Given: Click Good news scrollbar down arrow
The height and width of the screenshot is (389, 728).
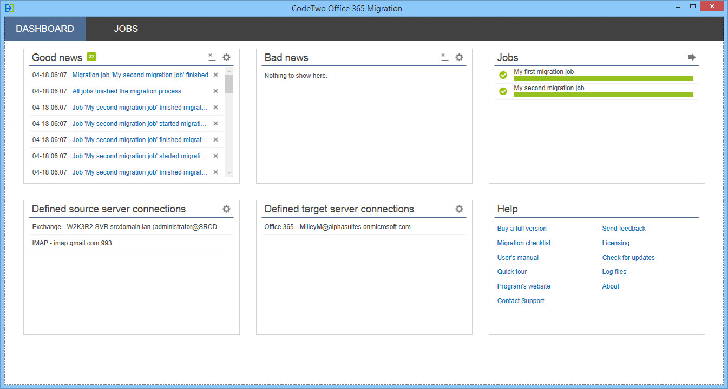Looking at the screenshot, I should pyautogui.click(x=229, y=173).
